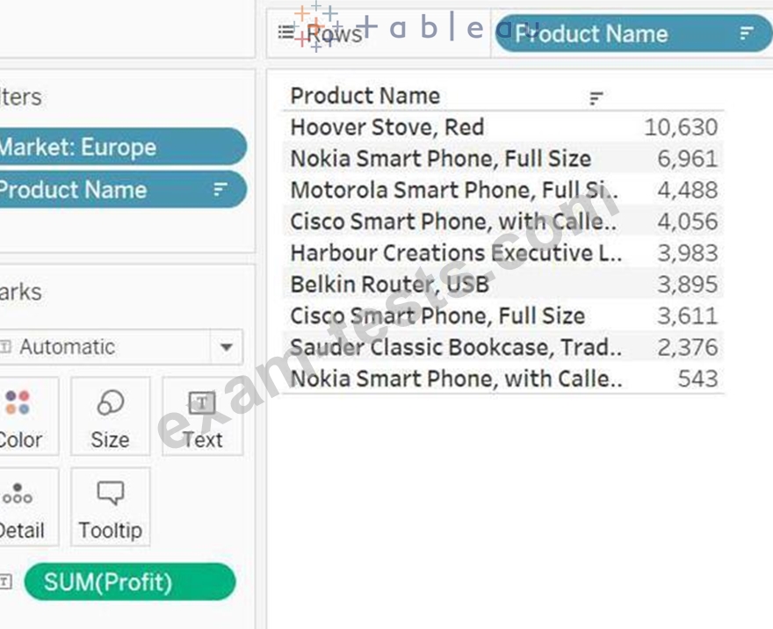
Task: Select Nokia Smart Phone, Full Size row
Action: 440,158
